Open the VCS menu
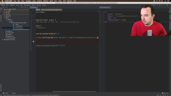171x96 pixels. click(64, 1)
